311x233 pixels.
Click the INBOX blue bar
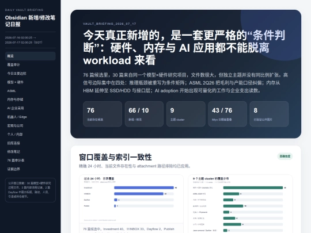click(x=139, y=194)
